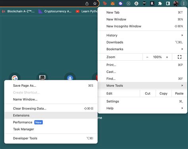Open the black R extension icon
The image size is (188, 149).
click(x=152, y=4)
